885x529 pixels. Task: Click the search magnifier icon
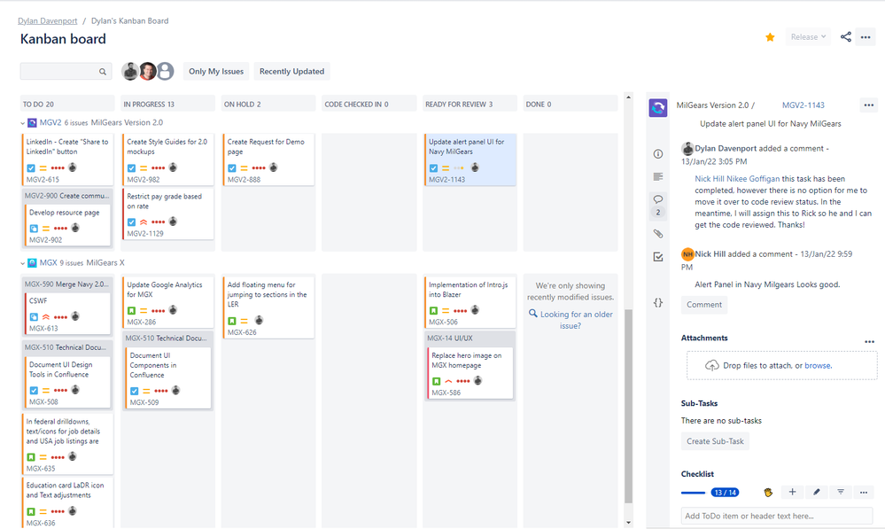coord(103,72)
